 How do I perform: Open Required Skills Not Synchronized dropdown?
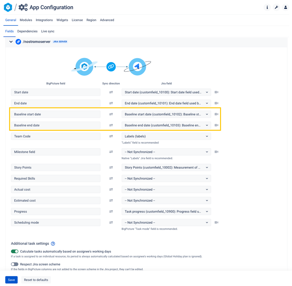(x=166, y=178)
